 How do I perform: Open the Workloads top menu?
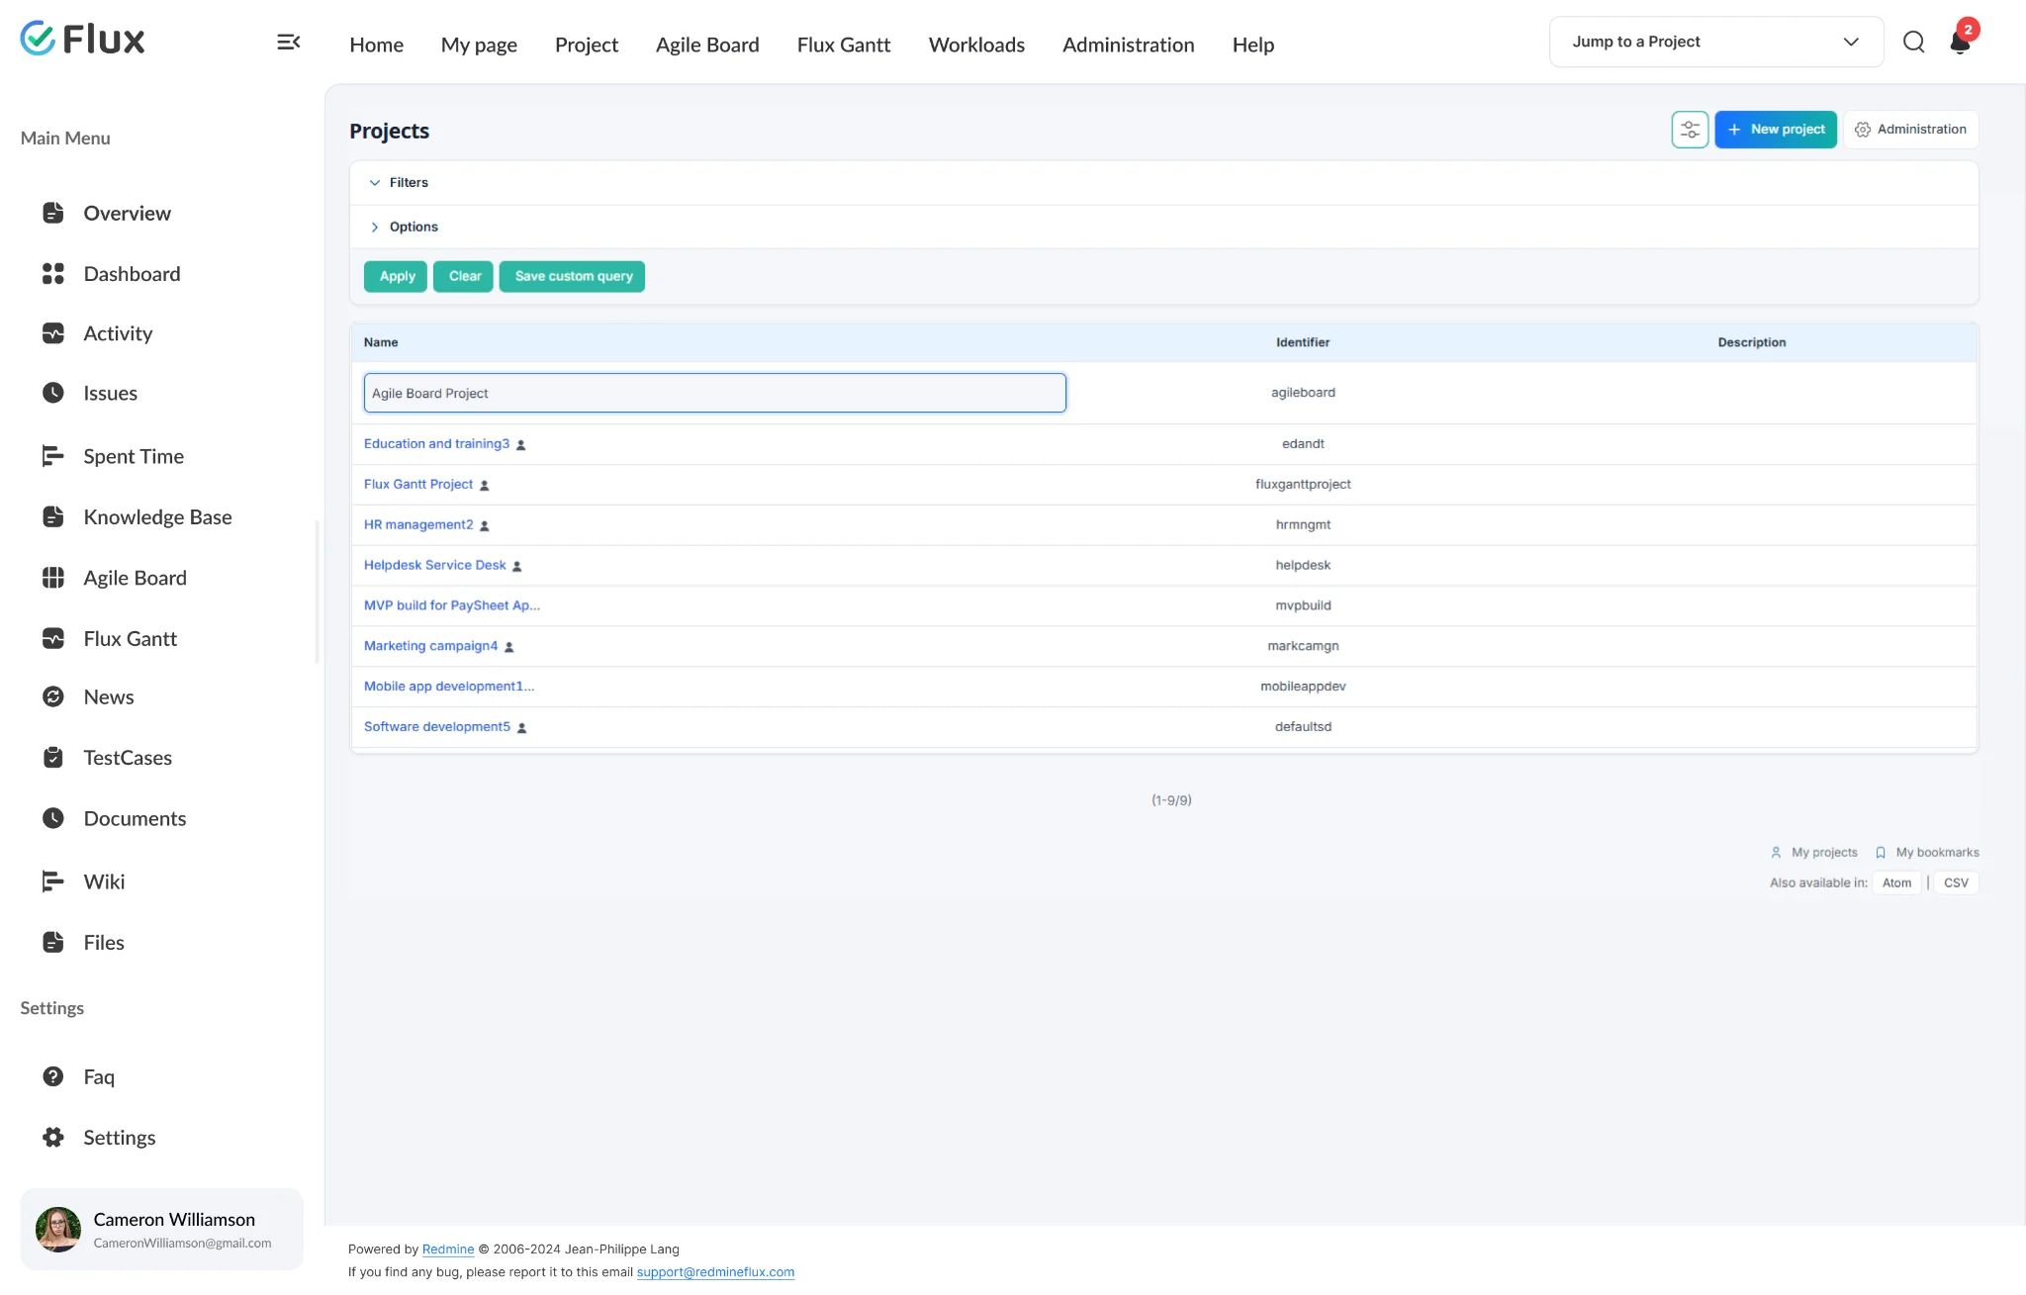pos(976,45)
